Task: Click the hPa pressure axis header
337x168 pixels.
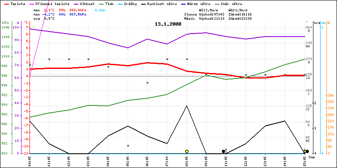Action: pos(5,23)
